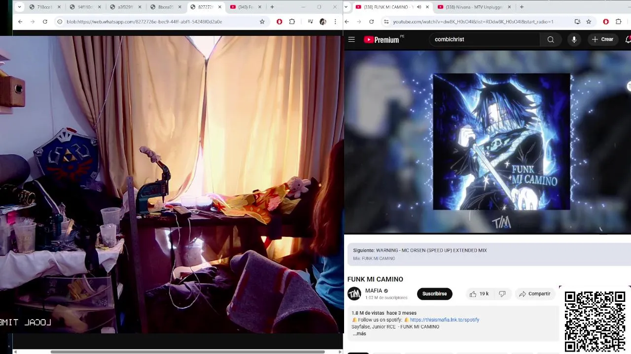
Task: Click the "Mix: FUNK MI CAMINO" text
Action: point(374,259)
